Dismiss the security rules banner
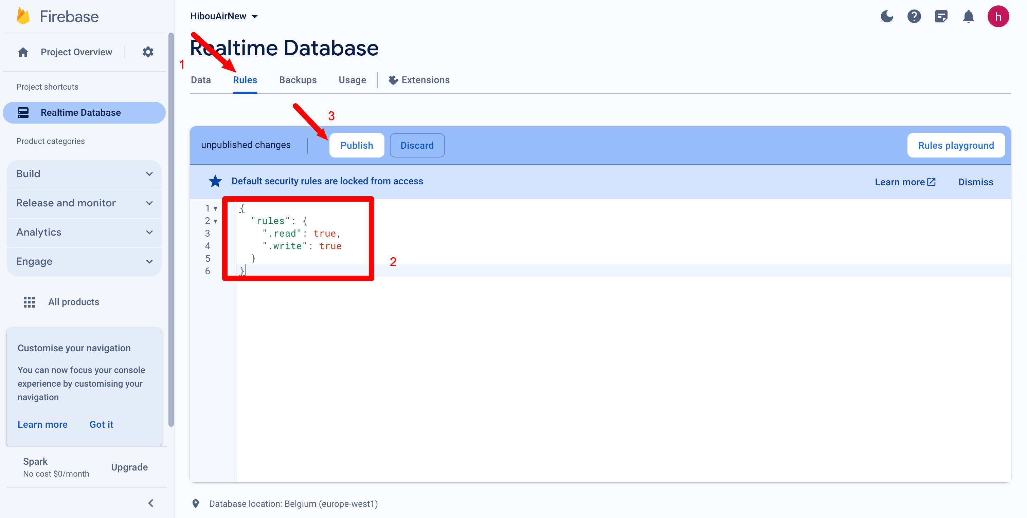Image resolution: width=1027 pixels, height=518 pixels. [976, 182]
